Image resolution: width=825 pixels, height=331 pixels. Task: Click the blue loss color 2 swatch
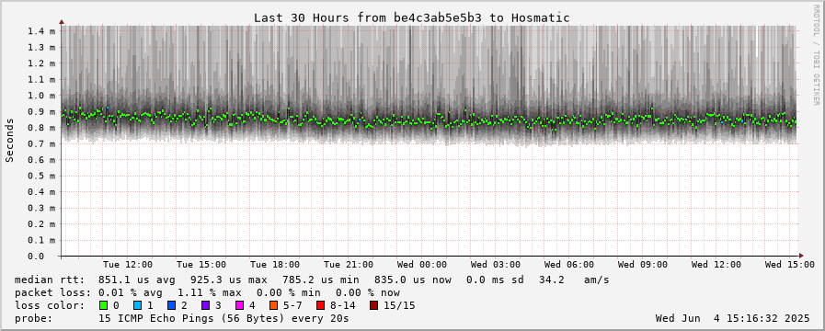(171, 305)
